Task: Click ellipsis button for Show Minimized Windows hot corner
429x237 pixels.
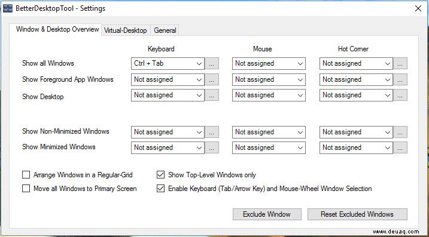Action: click(x=400, y=147)
